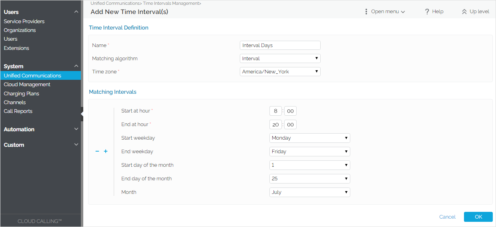Collapse the Users sidebar section
This screenshot has width=496, height=227.
click(76, 12)
